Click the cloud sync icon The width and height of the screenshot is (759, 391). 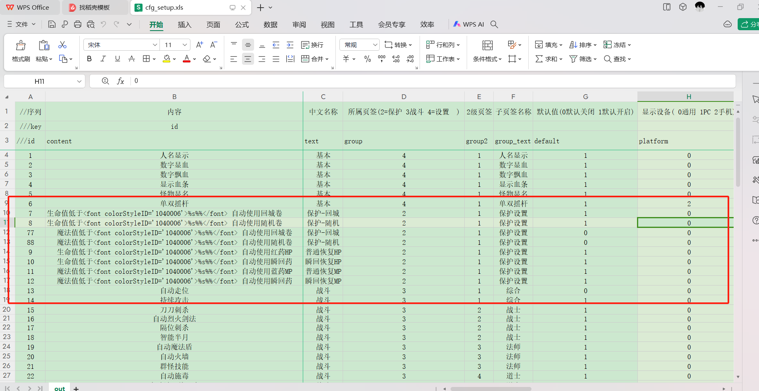[728, 25]
